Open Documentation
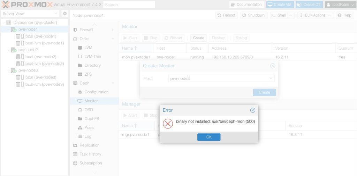 click(x=246, y=5)
